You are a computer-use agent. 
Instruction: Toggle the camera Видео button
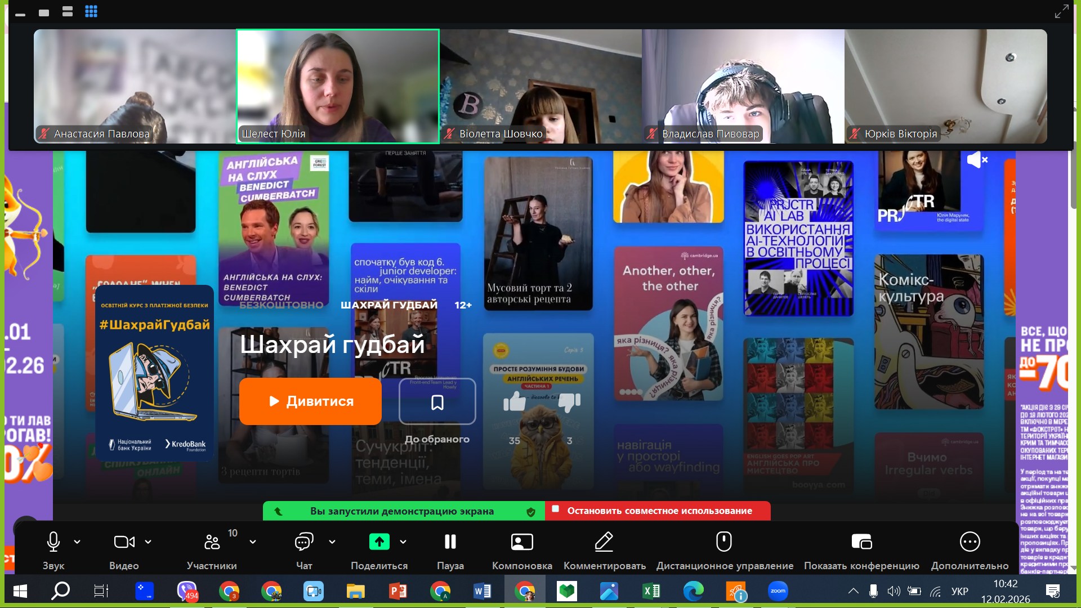tap(124, 542)
